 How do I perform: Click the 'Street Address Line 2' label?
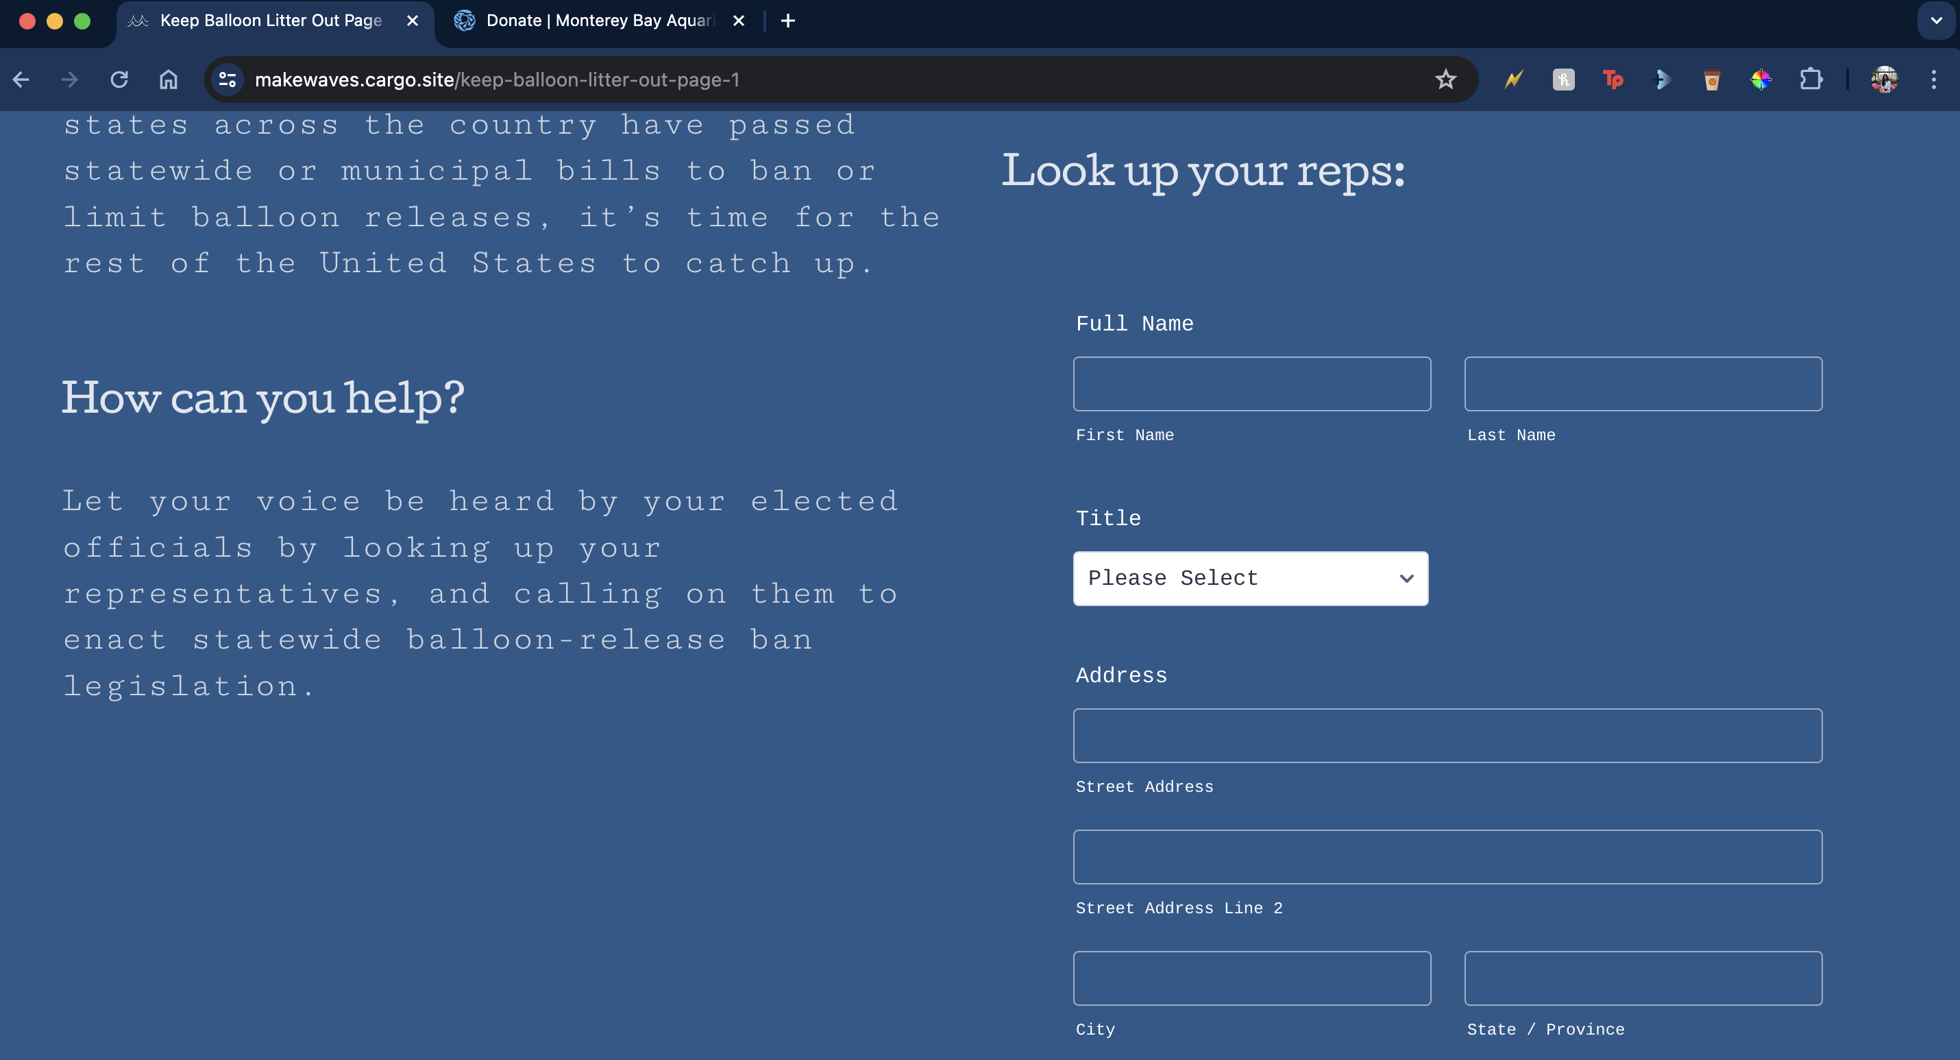[x=1179, y=908]
